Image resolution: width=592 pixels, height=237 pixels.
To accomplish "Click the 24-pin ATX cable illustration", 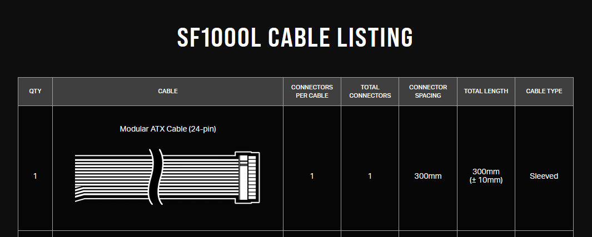I will (168, 177).
